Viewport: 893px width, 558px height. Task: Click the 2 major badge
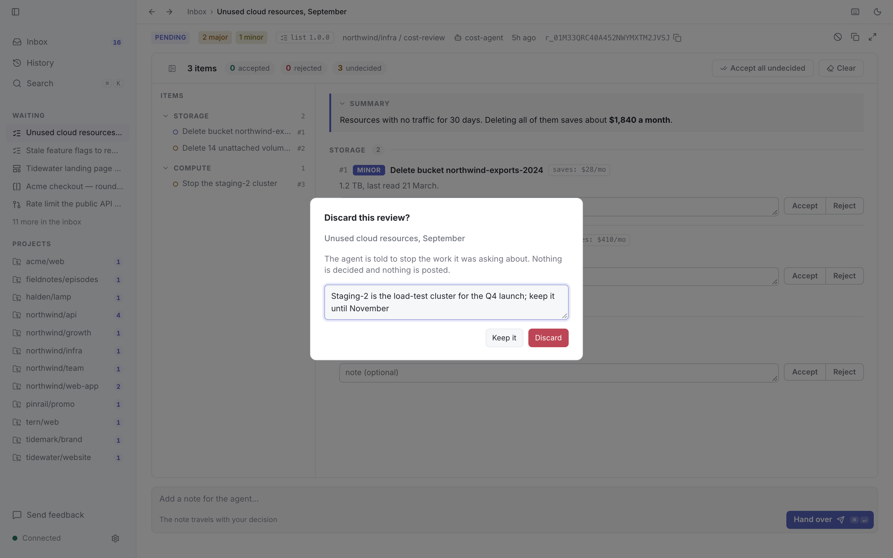215,37
